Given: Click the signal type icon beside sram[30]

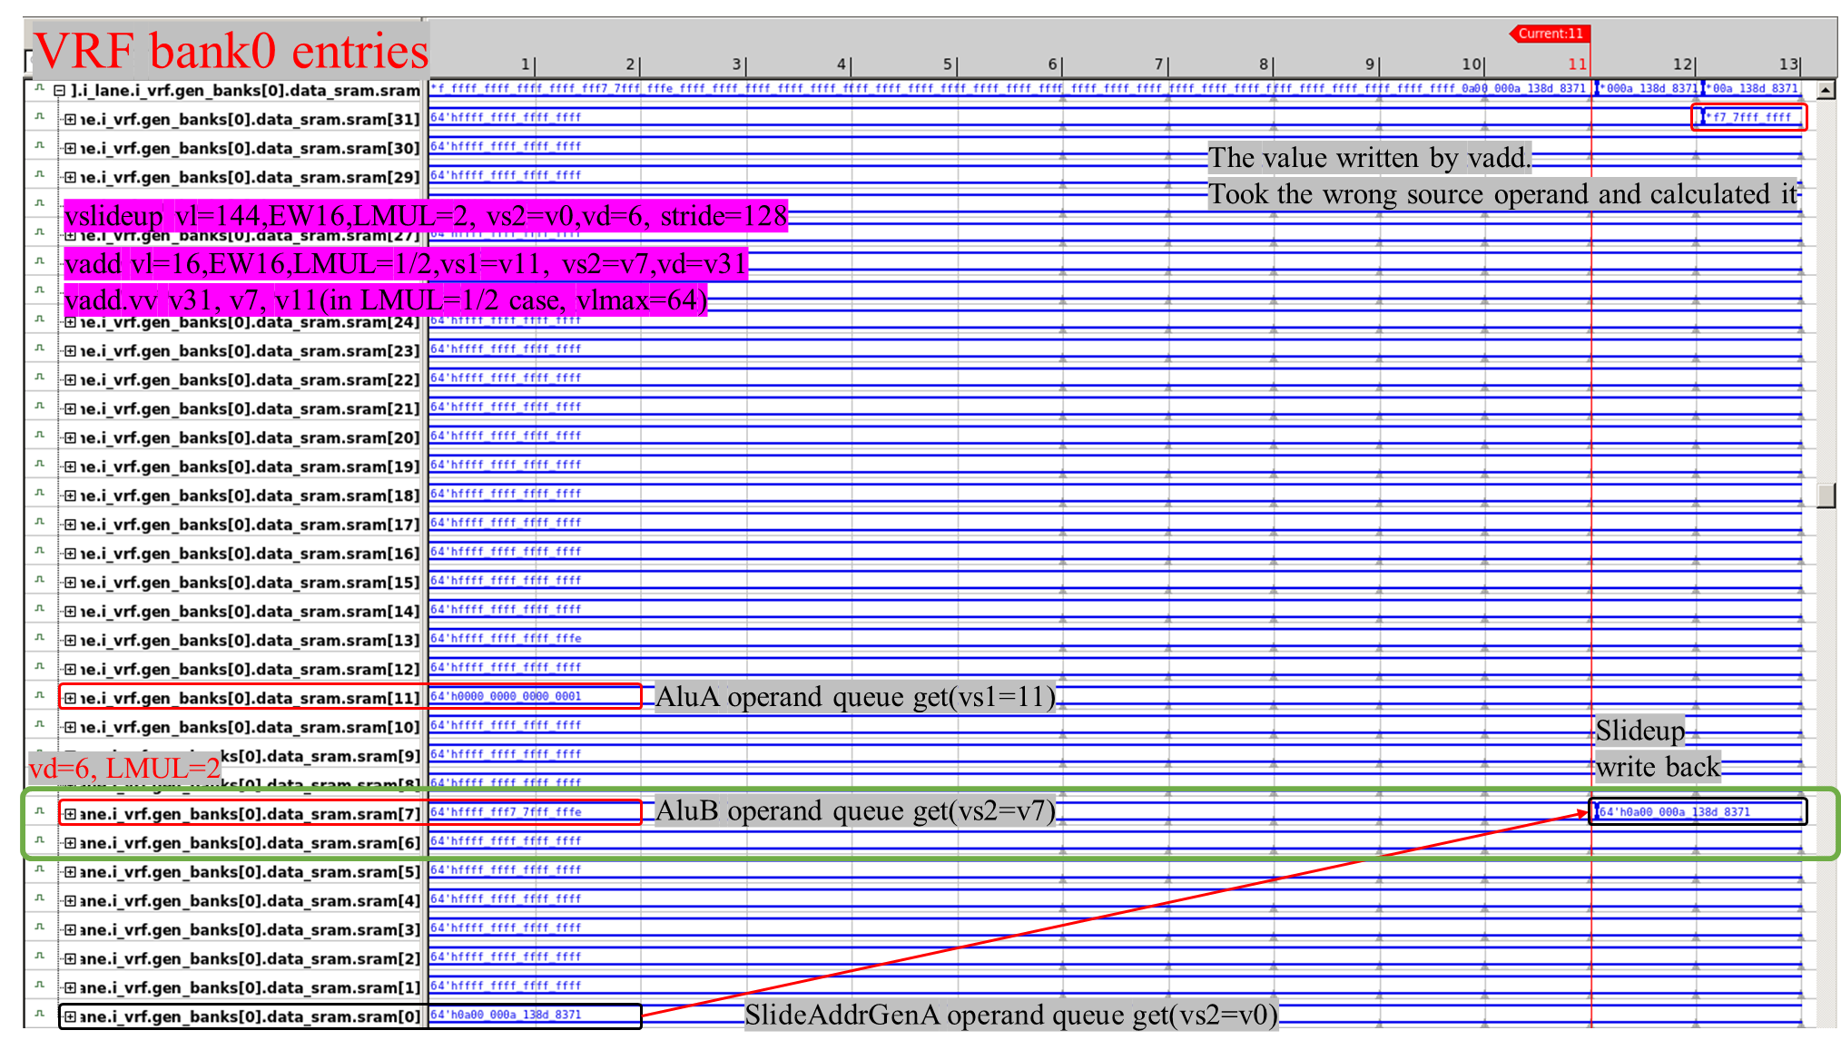Looking at the screenshot, I should click(x=39, y=146).
